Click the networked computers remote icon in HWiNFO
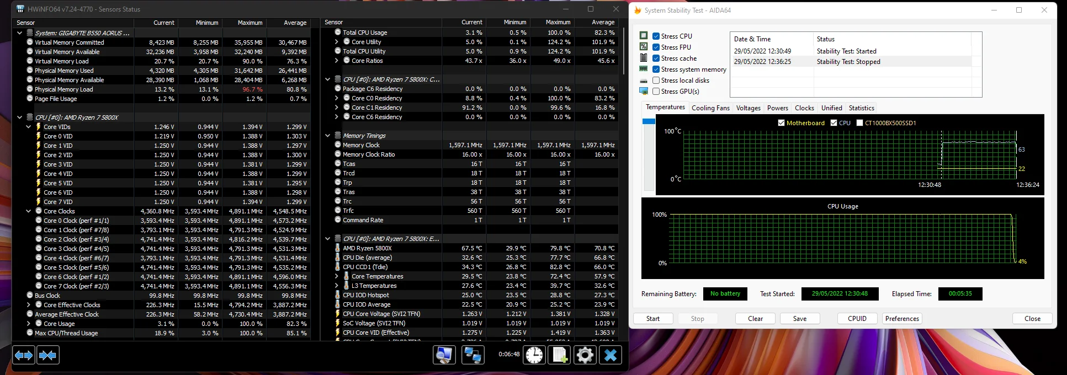This screenshot has height=375, width=1067. point(473,355)
